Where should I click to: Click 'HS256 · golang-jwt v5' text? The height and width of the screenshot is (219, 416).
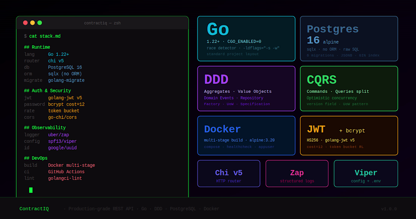click(x=331, y=140)
